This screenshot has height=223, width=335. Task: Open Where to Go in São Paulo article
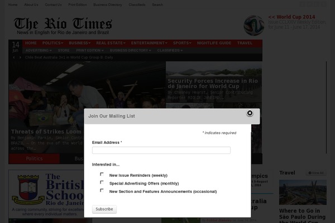coord(302,215)
